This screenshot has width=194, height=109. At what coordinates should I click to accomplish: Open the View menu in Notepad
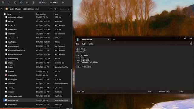pyautogui.click(x=91, y=44)
